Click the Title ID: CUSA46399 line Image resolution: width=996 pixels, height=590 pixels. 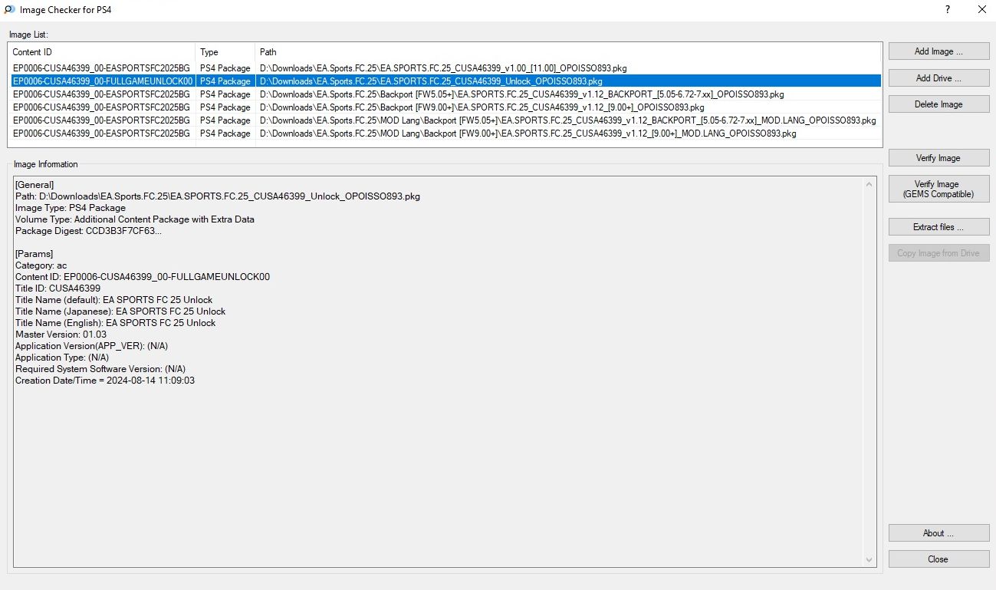tap(58, 288)
